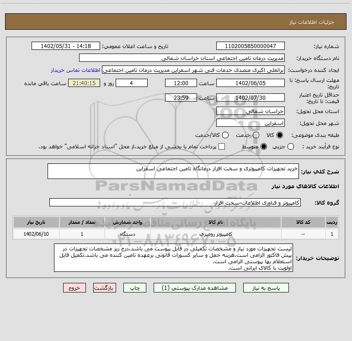
Task: Click the چاپ print button
Action: [x=135, y=288]
